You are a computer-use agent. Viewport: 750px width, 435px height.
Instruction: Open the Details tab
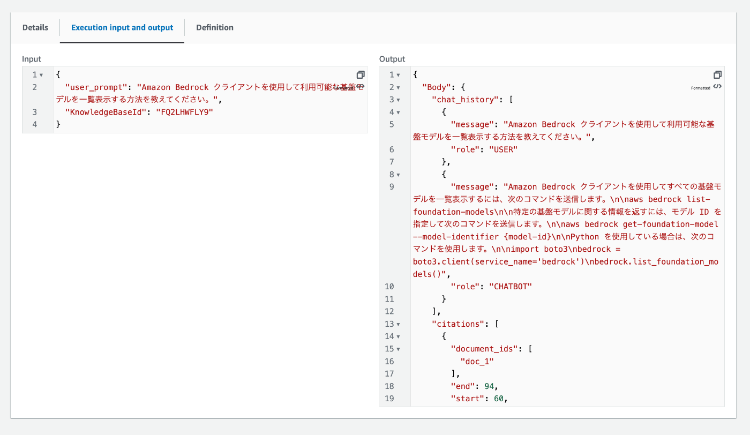click(x=35, y=27)
